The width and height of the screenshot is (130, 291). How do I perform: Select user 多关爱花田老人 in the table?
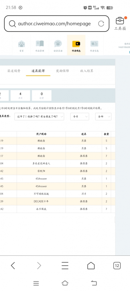point(41,163)
